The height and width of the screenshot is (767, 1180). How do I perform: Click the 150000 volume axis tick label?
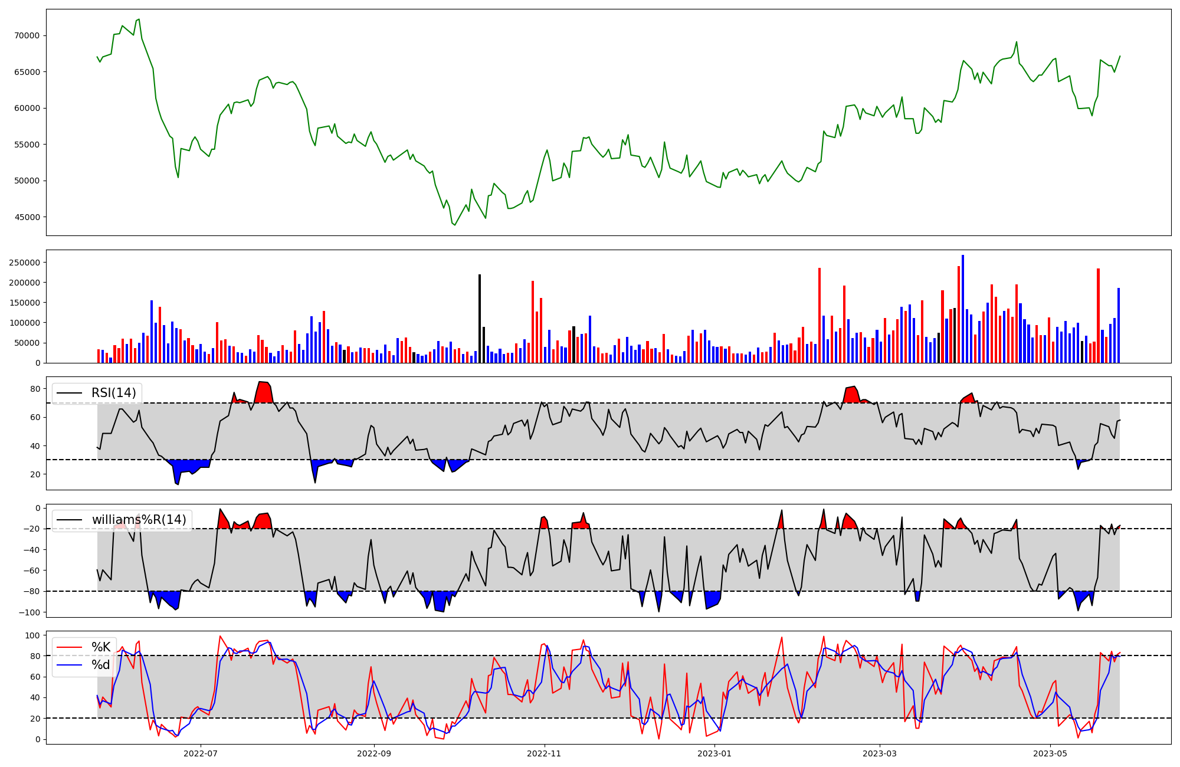point(24,303)
